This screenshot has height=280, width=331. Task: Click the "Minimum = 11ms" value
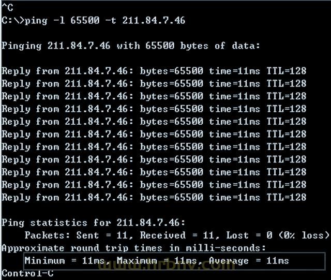pyautogui.click(x=65, y=261)
